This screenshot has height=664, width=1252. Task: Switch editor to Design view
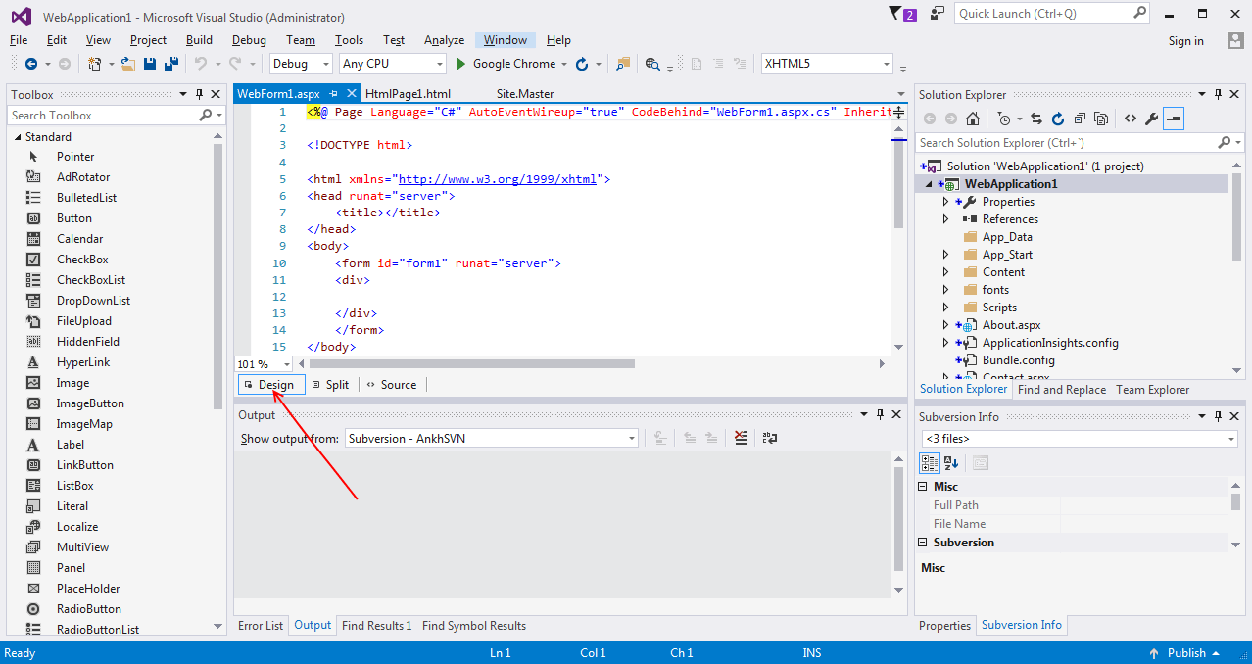[270, 384]
